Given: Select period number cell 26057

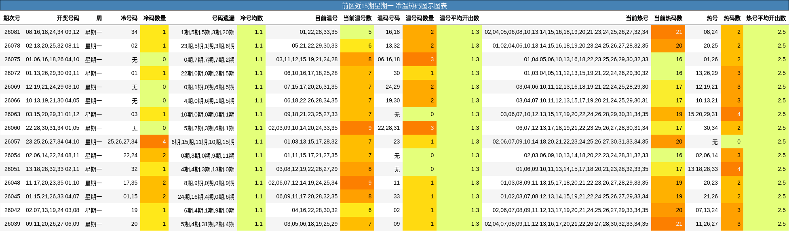Looking at the screenshot, I should pyautogui.click(x=12, y=142).
